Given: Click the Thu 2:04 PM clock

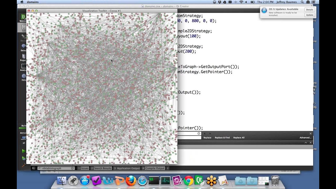Looking at the screenshot, I should coord(265,2).
